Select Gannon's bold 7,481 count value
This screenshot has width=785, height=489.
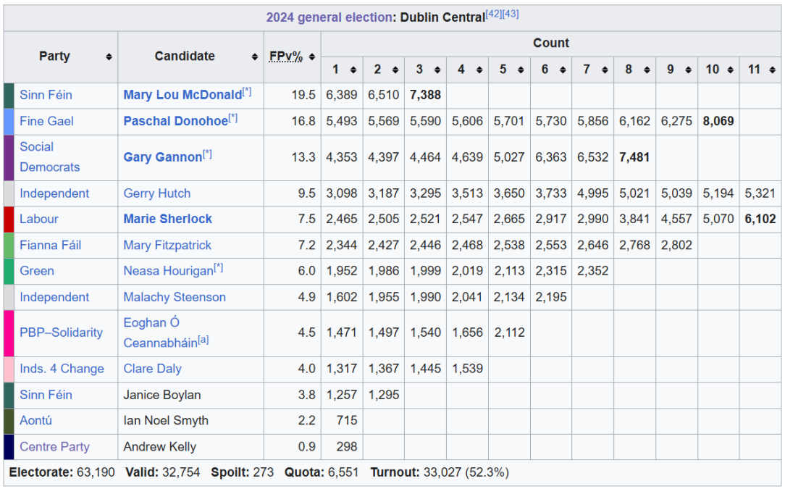[634, 156]
